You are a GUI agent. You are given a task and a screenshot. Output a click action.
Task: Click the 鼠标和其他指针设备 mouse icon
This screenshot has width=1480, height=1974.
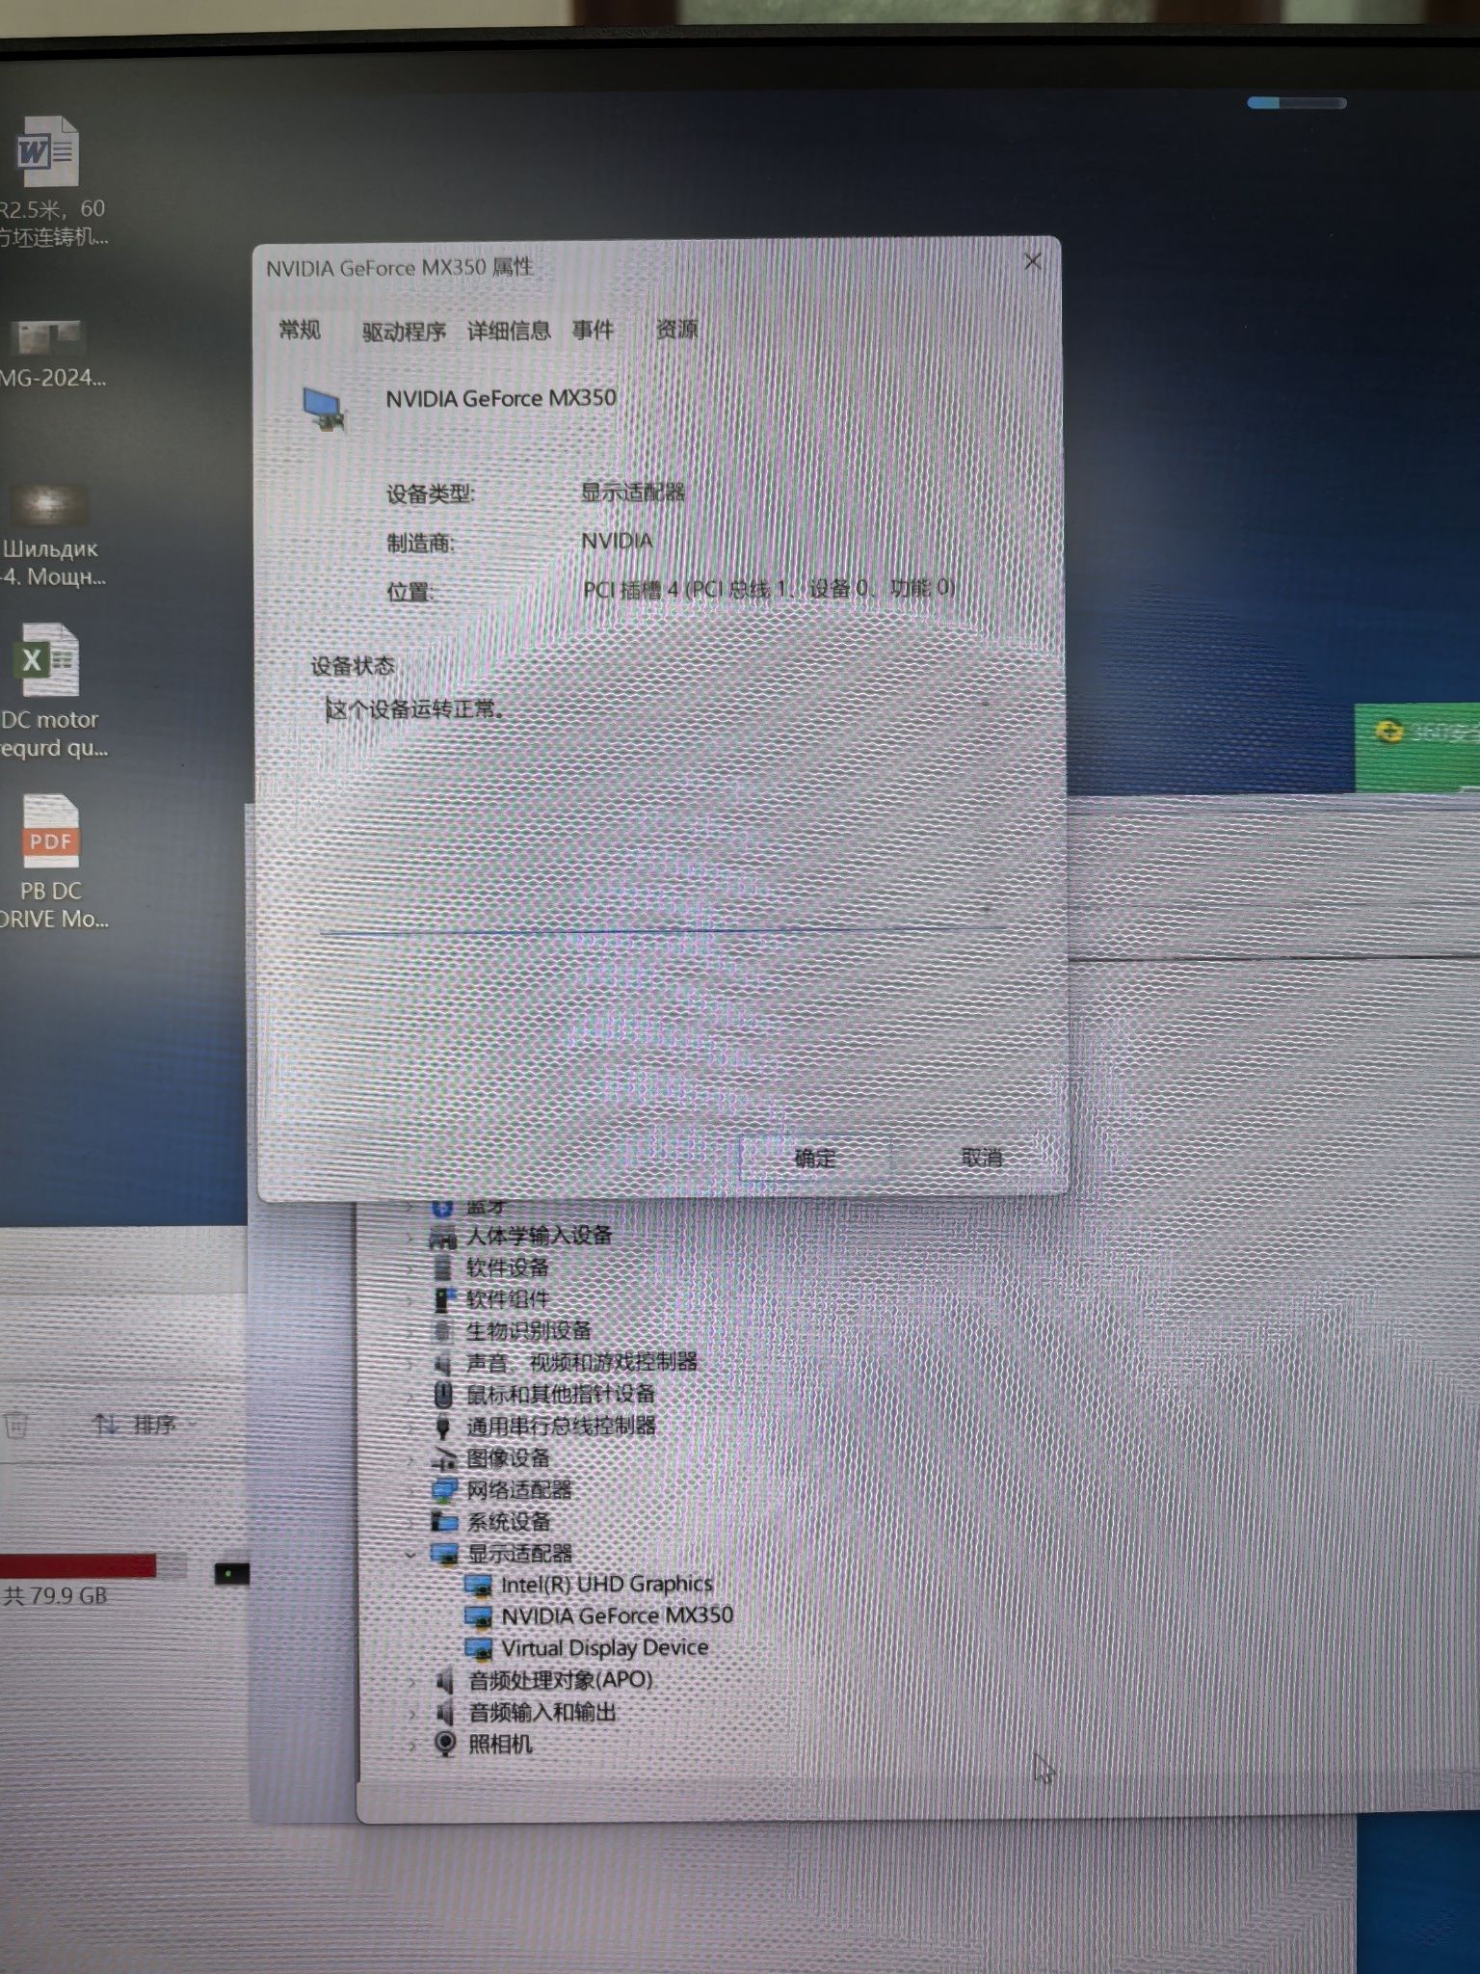pos(443,1395)
